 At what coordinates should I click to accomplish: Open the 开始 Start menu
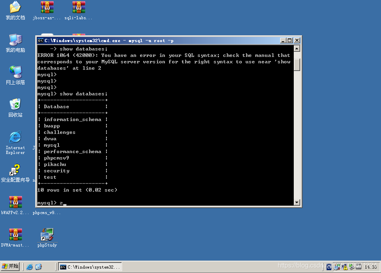pos(10,267)
